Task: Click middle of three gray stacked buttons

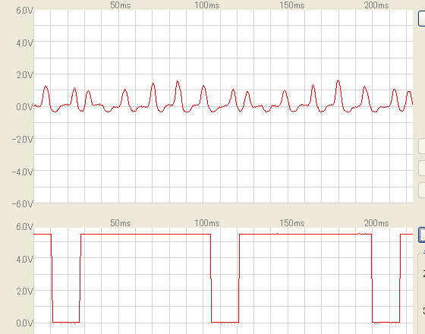Action: (x=422, y=168)
